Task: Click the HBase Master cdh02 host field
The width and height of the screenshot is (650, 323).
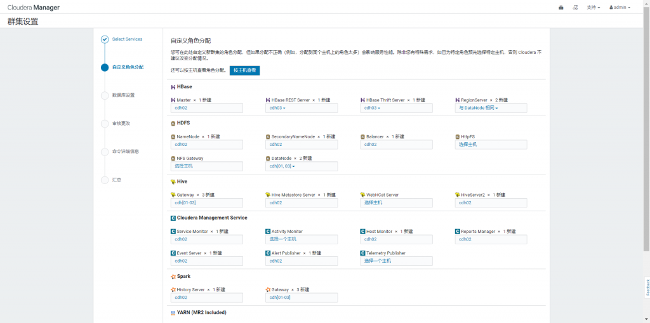Action: 207,109
